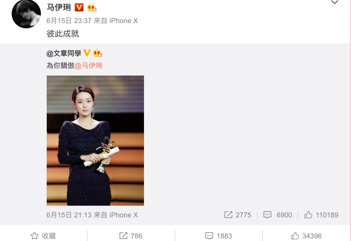The height and width of the screenshot is (241, 351).
Task: Open the 马伊琍 username link
Action: (58, 7)
